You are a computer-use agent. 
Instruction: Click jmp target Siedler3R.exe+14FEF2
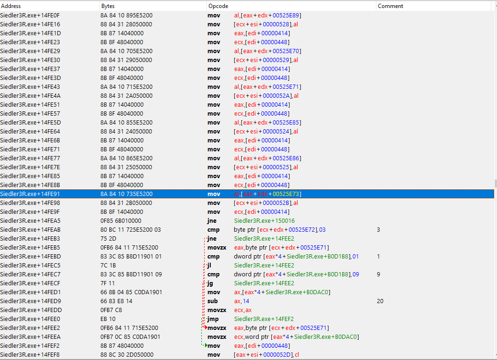click(264, 319)
